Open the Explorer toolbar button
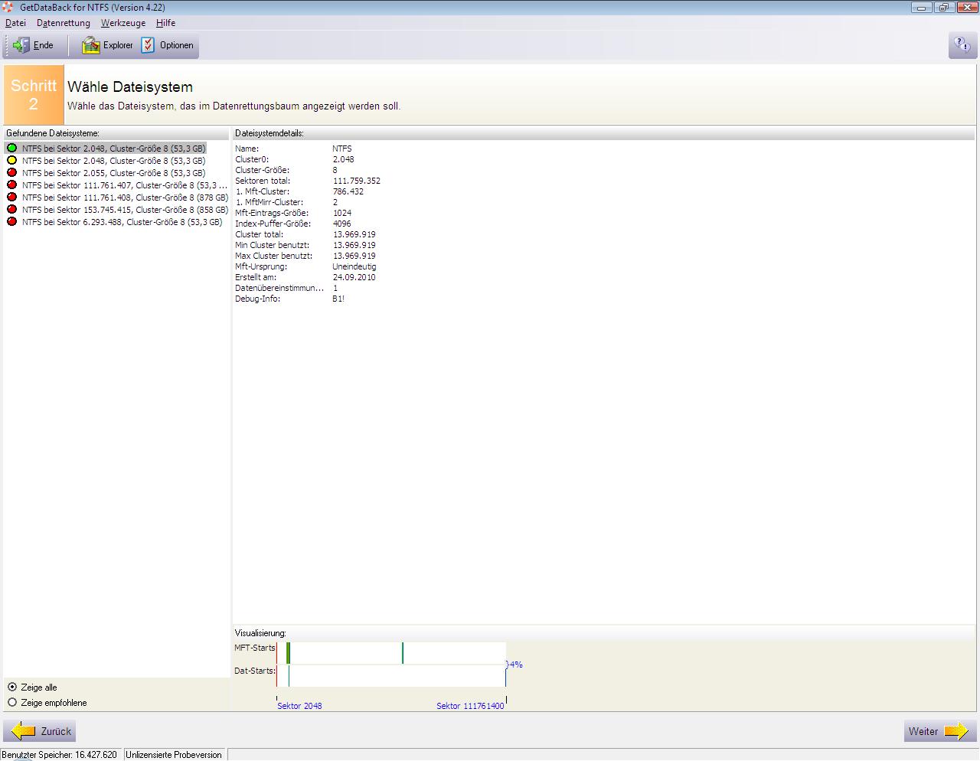 click(108, 46)
